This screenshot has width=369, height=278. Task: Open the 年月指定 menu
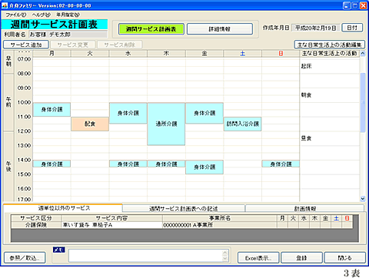coord(68,15)
